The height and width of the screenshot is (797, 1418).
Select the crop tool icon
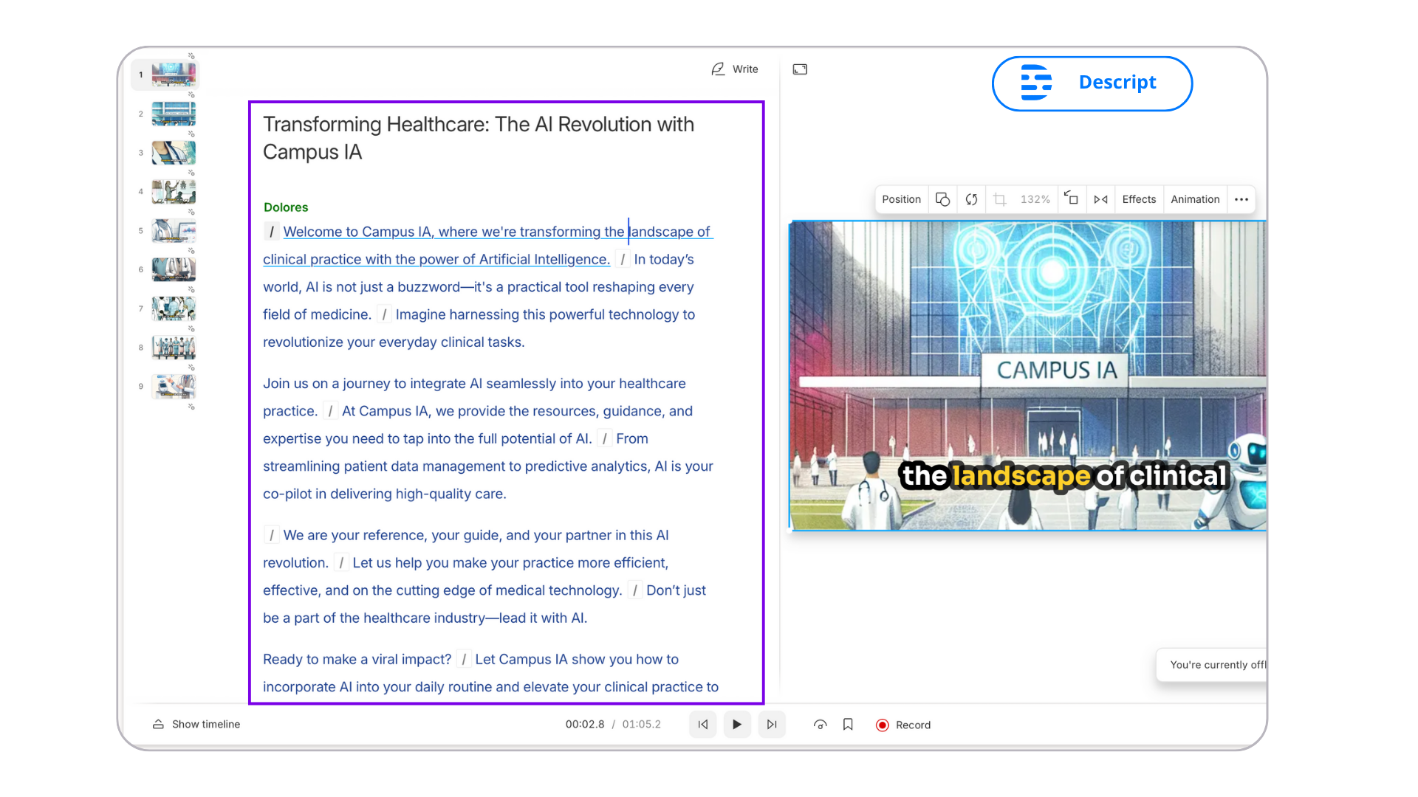[x=1000, y=199]
